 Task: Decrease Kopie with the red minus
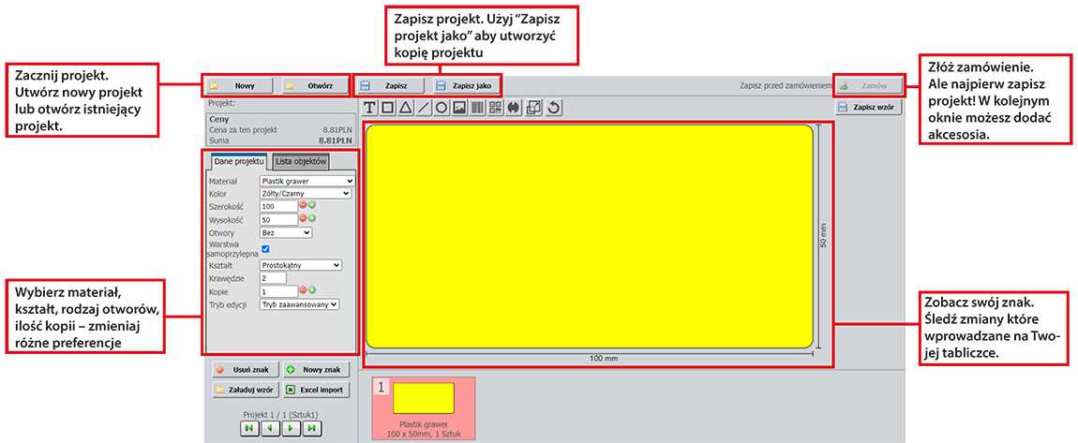[x=303, y=290]
